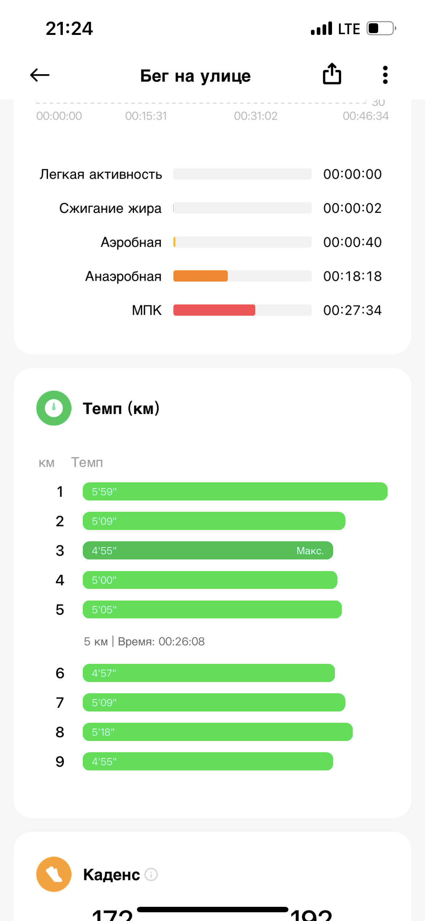Tap the 00:31:02 timeline label
425x921 pixels.
(256, 116)
